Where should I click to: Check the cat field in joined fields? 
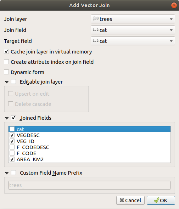click(12, 129)
